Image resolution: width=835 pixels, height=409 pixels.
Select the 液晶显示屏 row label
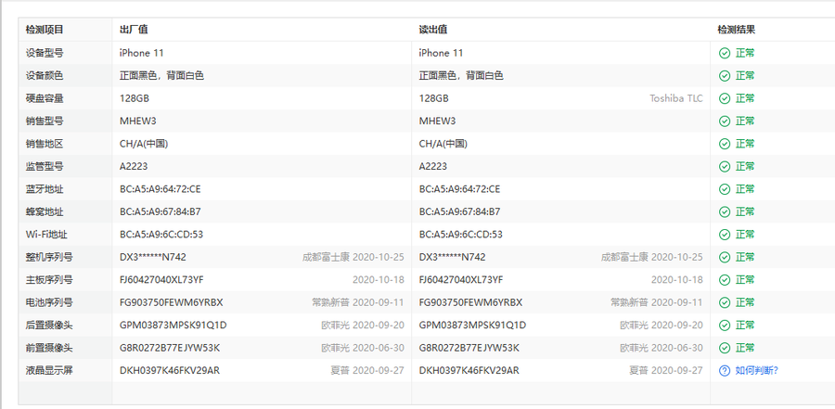pos(49,371)
